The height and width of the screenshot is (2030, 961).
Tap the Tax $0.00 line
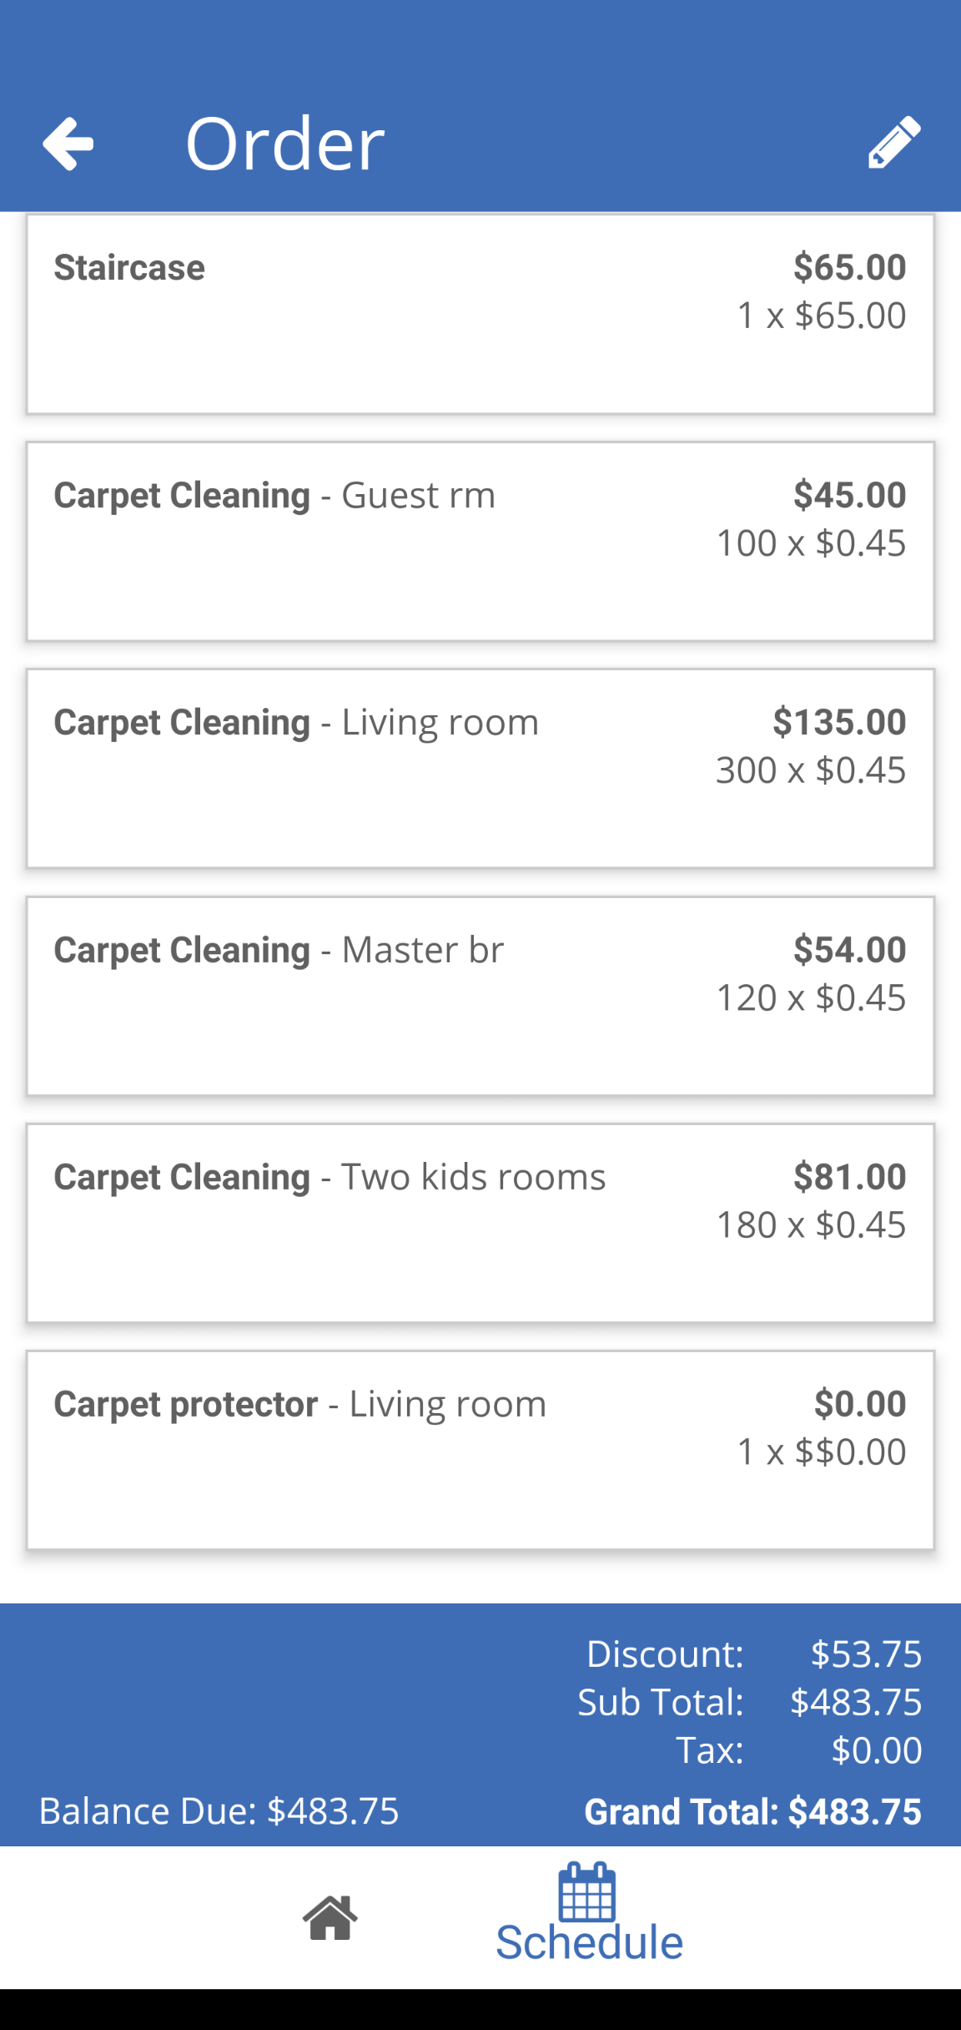click(x=798, y=1750)
